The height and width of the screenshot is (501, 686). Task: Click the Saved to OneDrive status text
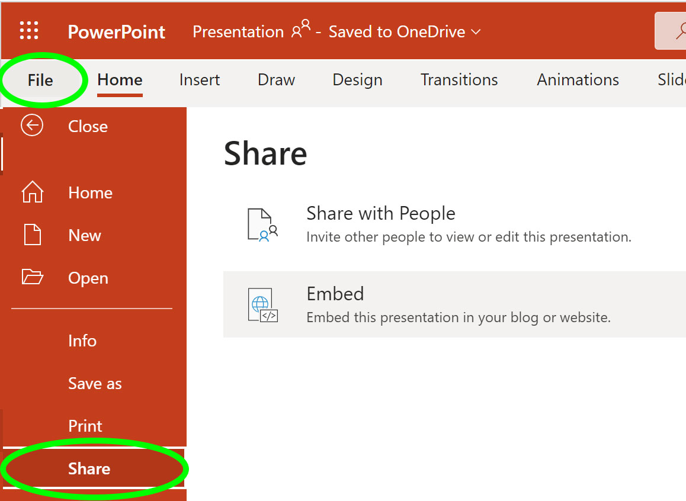(397, 32)
